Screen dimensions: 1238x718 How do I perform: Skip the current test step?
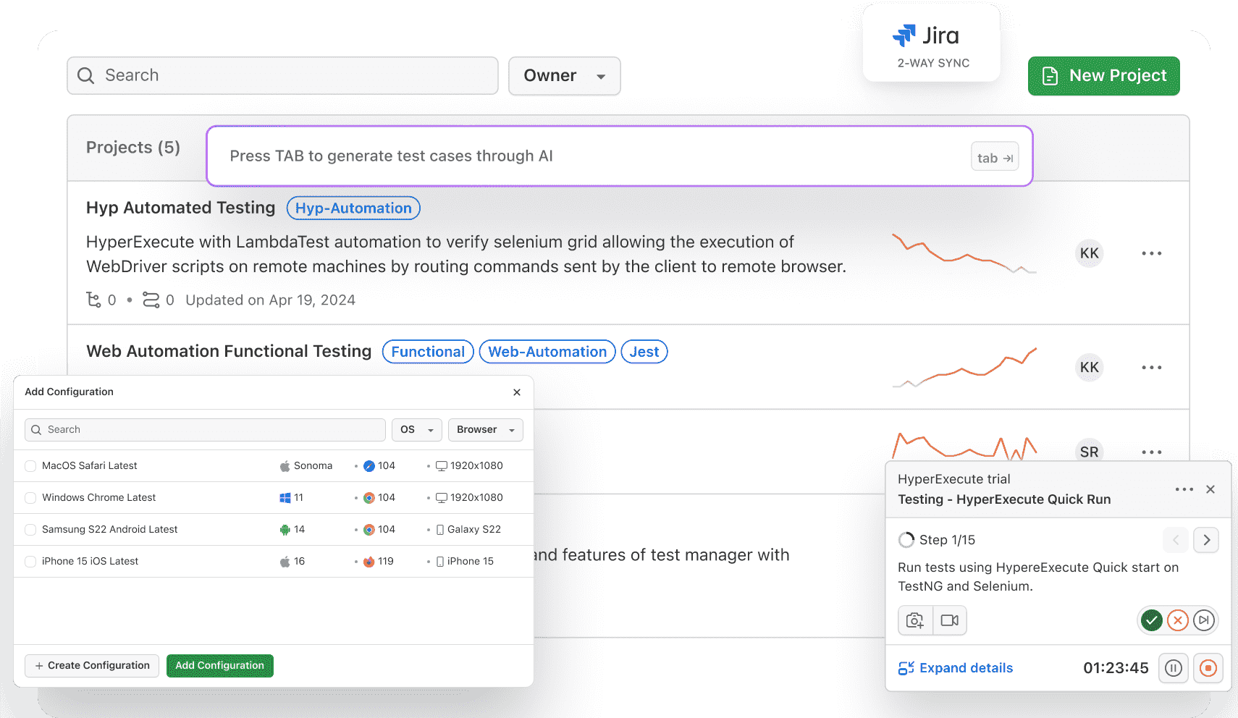point(1203,620)
